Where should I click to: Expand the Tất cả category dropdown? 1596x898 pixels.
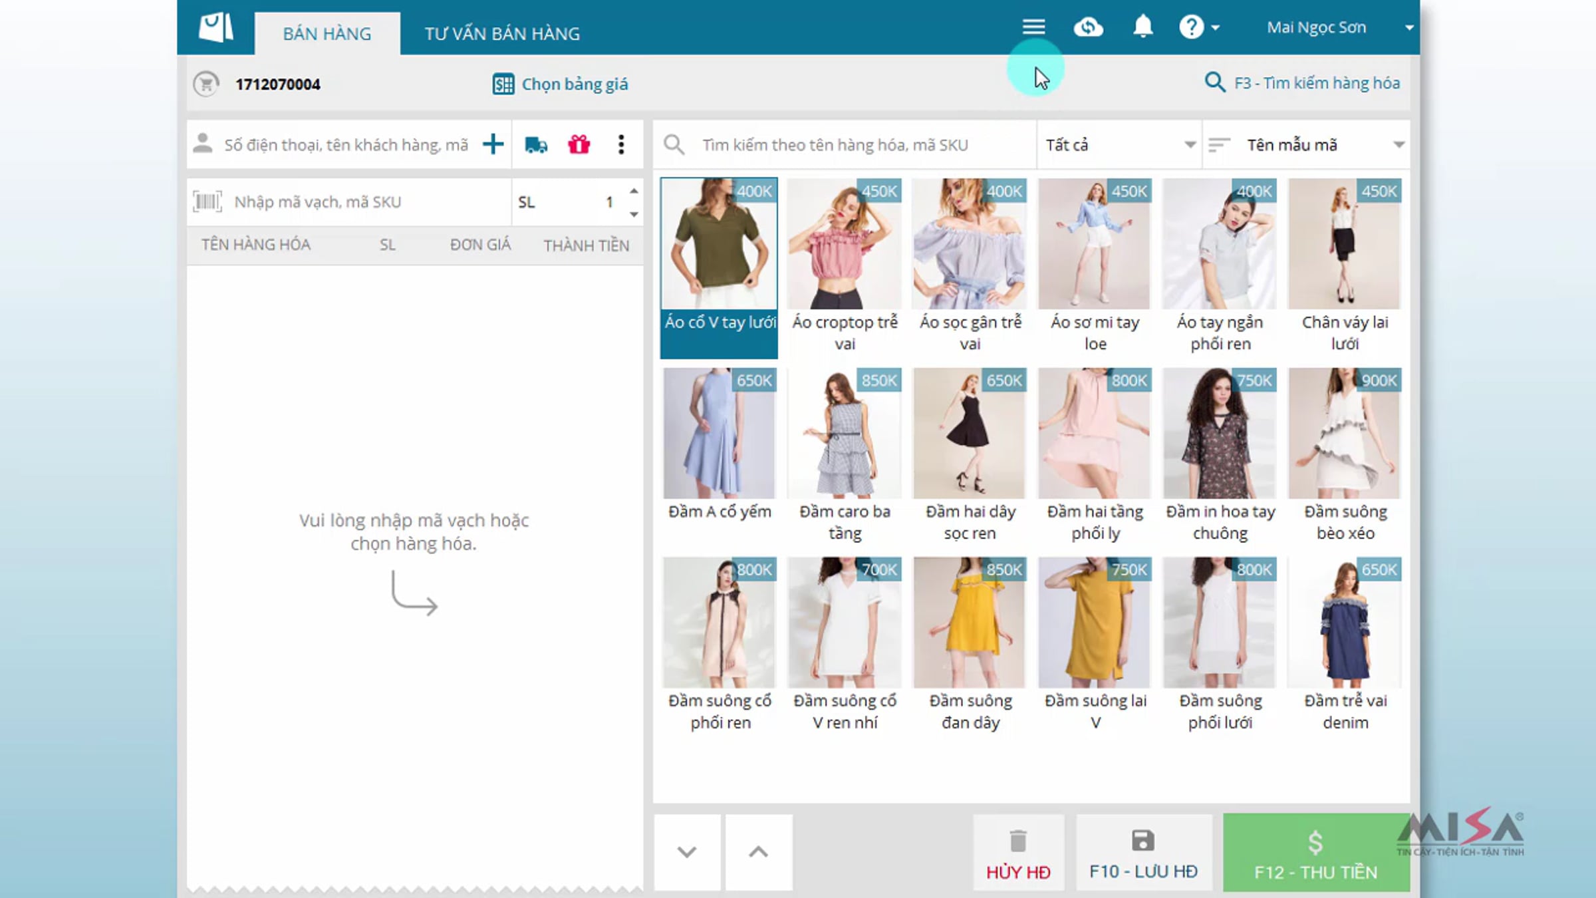coord(1120,144)
